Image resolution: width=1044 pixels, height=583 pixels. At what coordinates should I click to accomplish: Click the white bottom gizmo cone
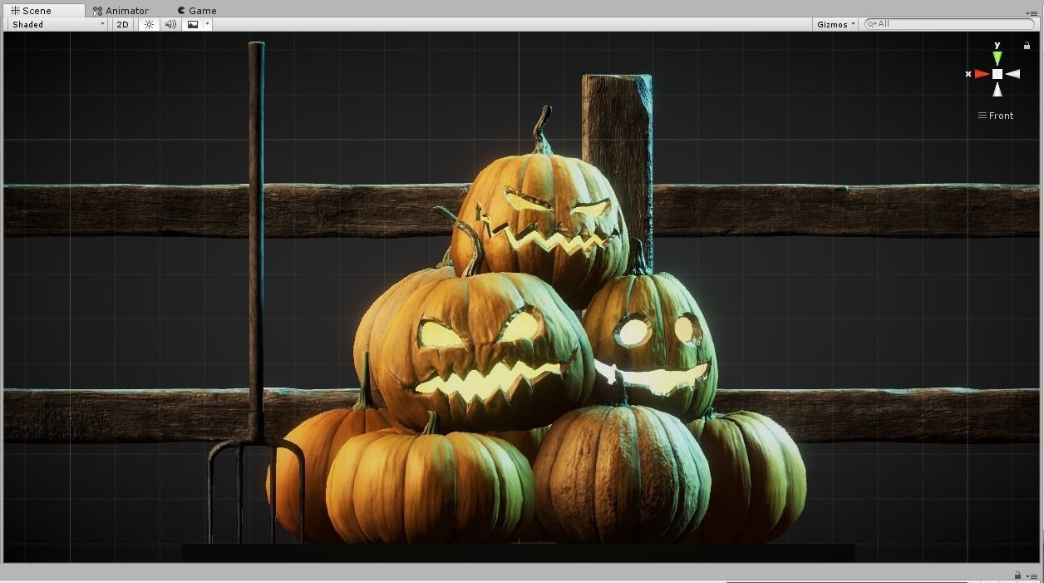(x=997, y=89)
